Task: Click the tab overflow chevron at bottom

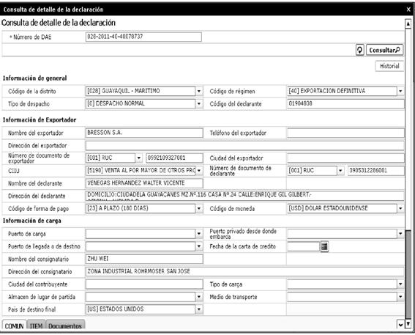Action: point(400,324)
